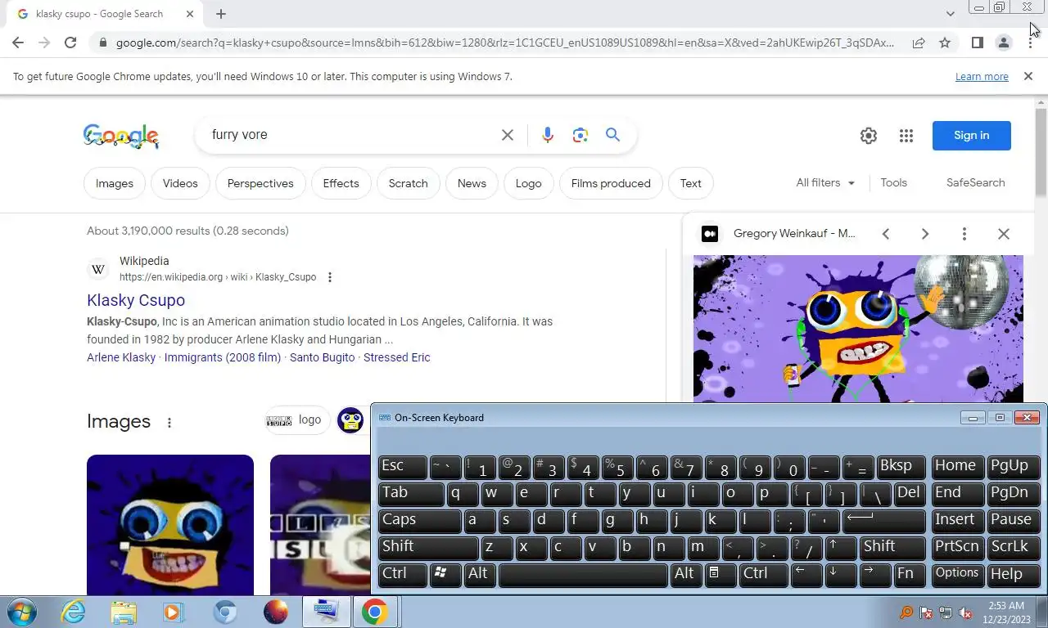Click the taskbar clock showing 2:53 AM
This screenshot has width=1048, height=628.
pos(1005,612)
